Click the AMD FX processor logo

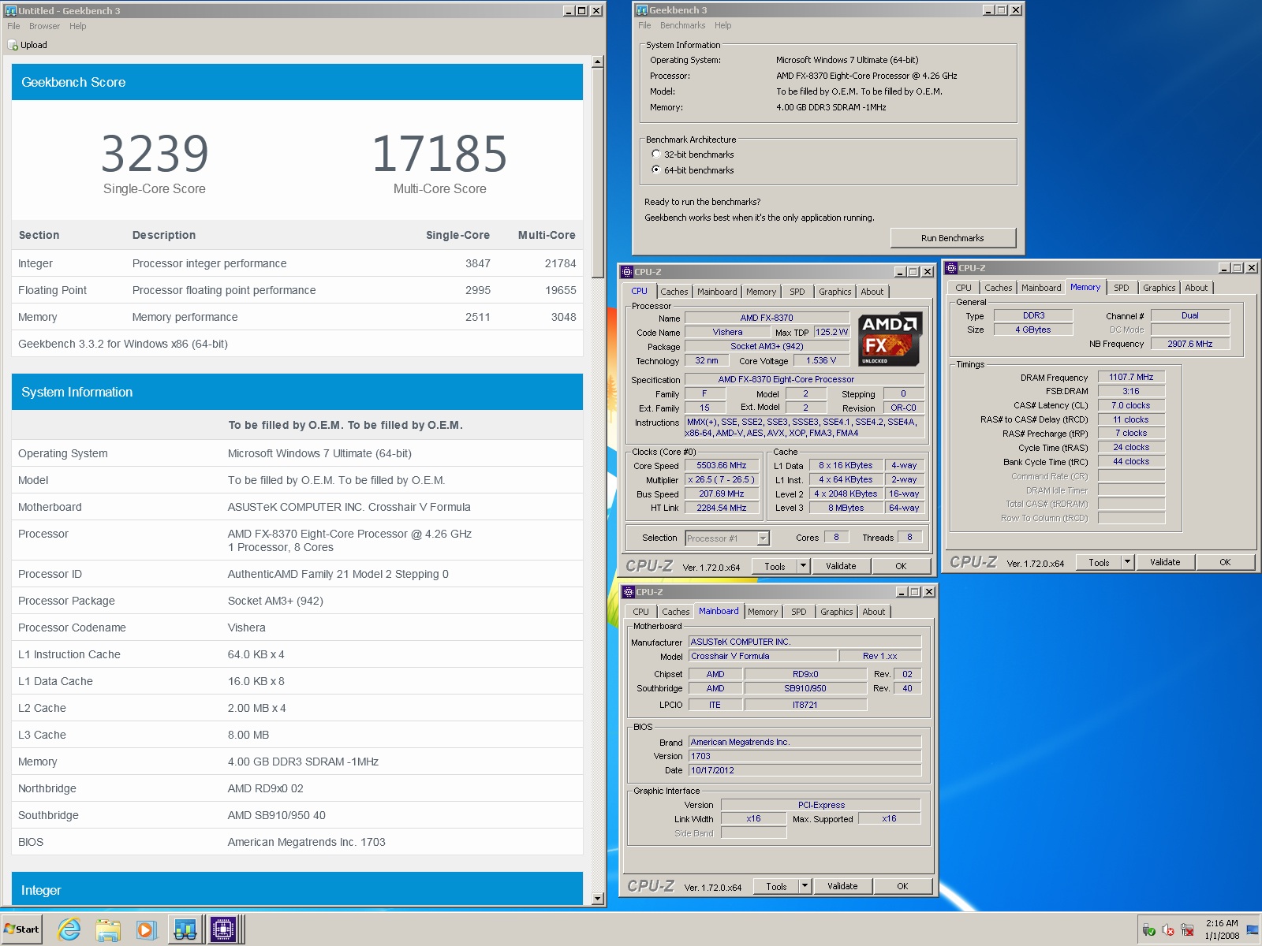(890, 339)
